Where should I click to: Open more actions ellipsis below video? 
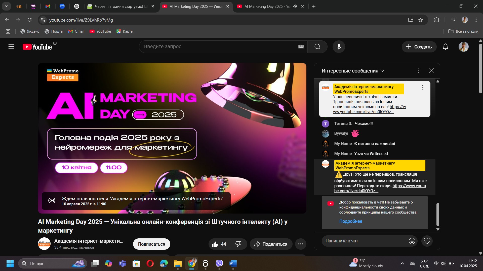(300, 244)
